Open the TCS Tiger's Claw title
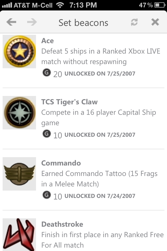Image resolution: width=167 pixels, height=251 pixels. [69, 102]
